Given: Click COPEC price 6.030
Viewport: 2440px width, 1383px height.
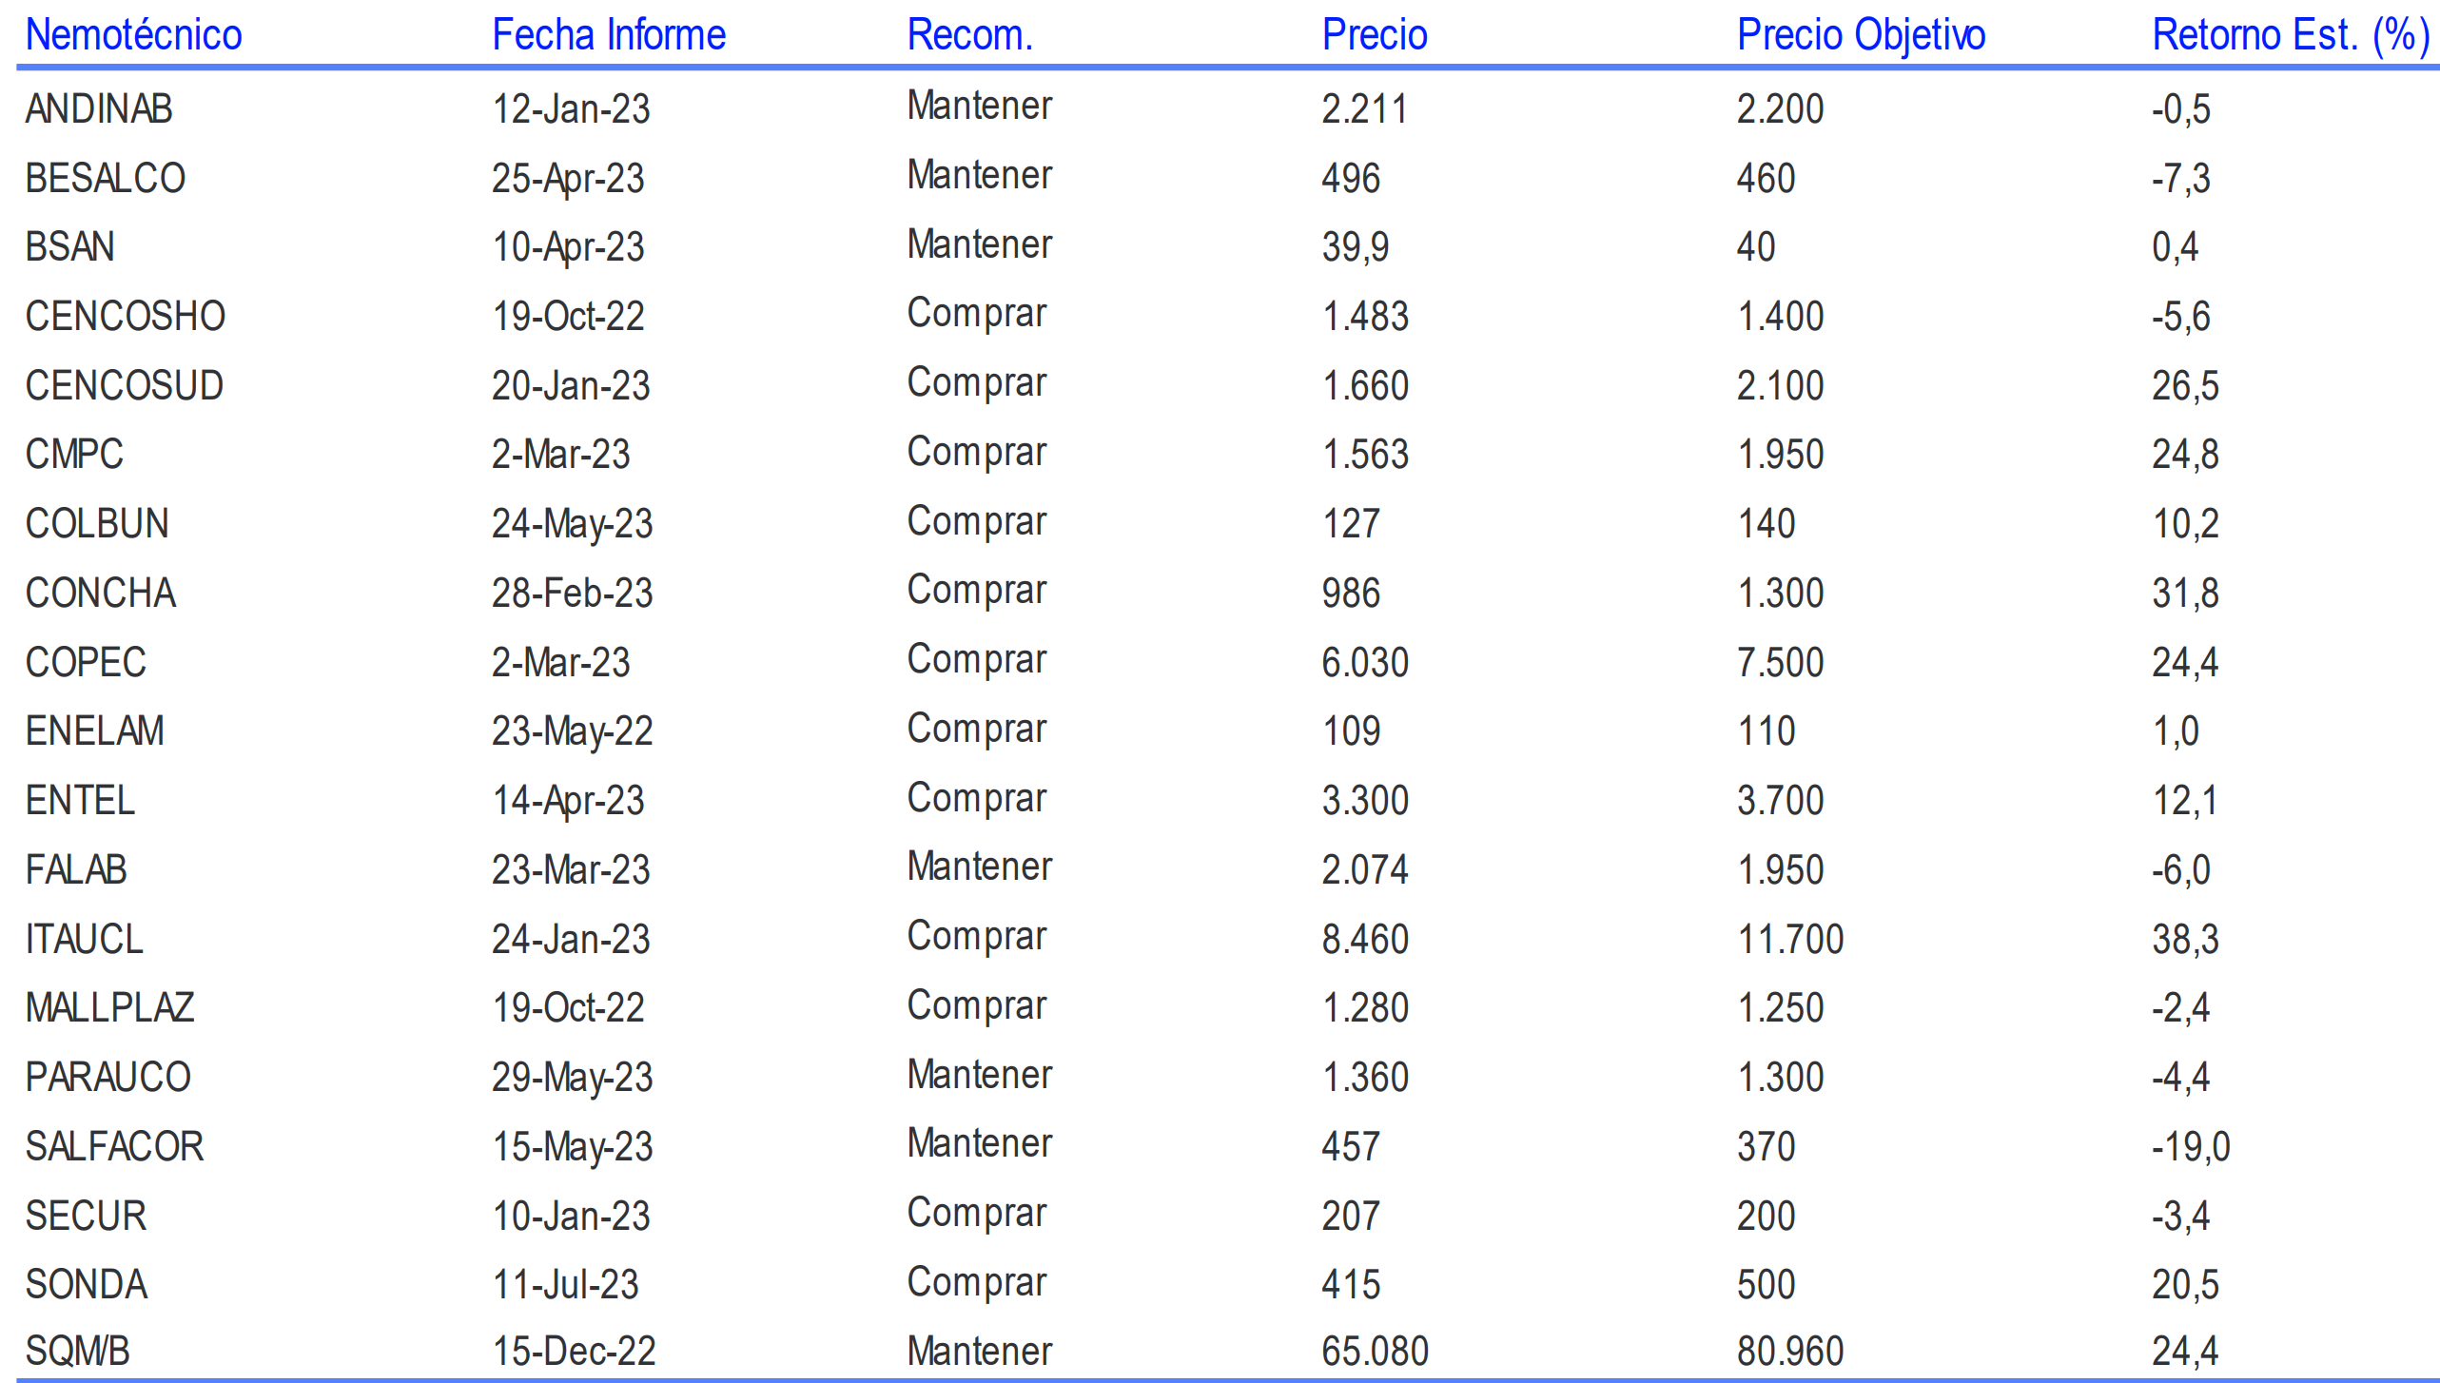Looking at the screenshot, I should point(1364,662).
